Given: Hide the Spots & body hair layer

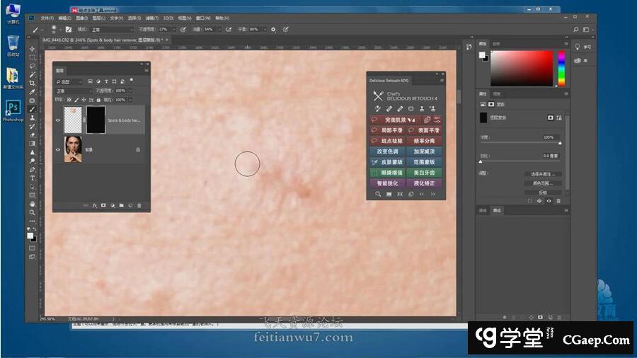Looking at the screenshot, I should click(x=58, y=120).
